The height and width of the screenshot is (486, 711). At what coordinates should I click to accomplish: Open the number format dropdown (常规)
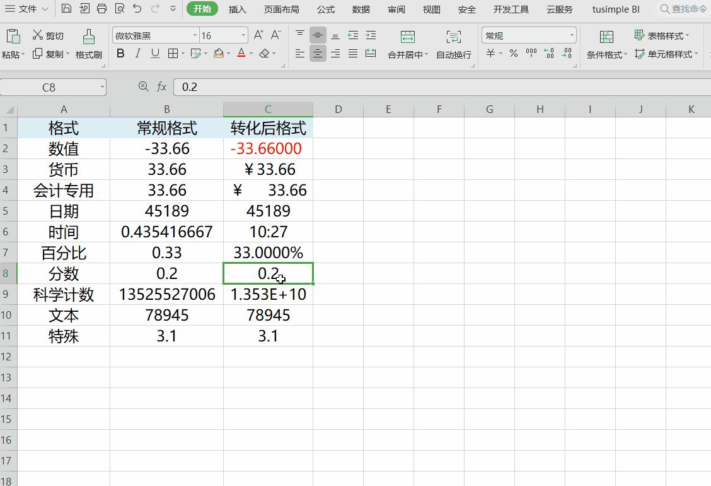tap(572, 36)
